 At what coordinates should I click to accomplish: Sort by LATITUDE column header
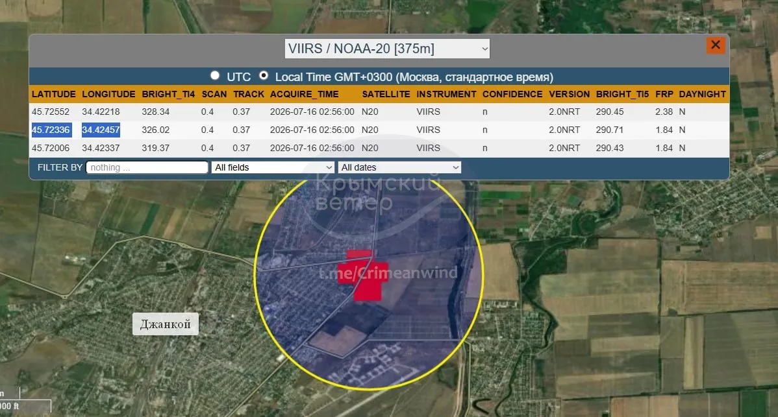(54, 94)
